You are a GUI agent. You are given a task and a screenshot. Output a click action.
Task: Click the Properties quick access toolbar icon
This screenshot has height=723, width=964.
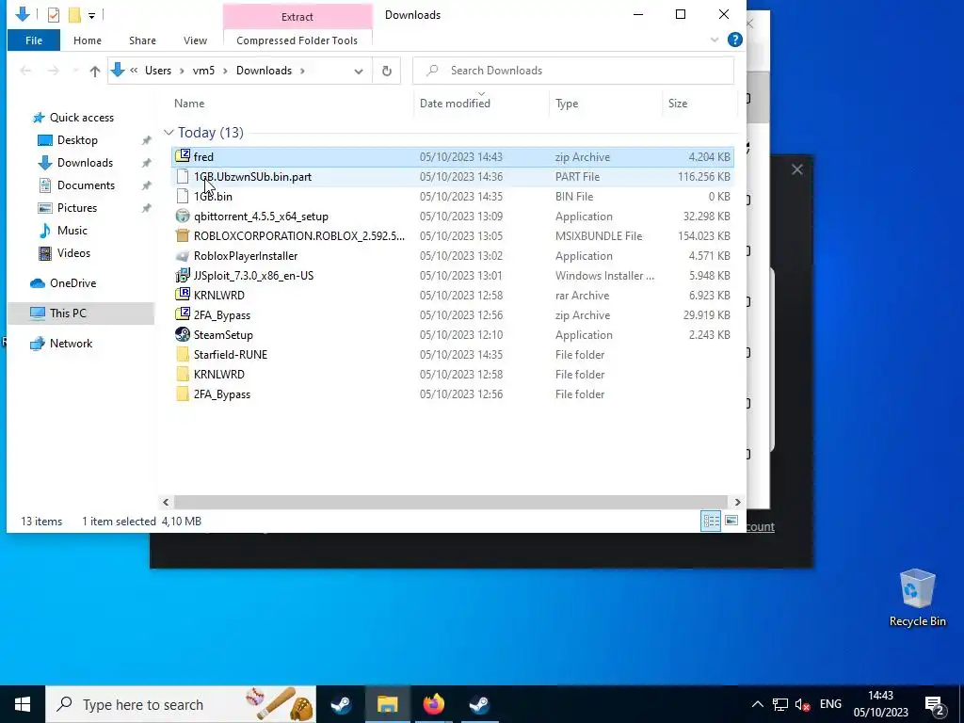point(54,14)
